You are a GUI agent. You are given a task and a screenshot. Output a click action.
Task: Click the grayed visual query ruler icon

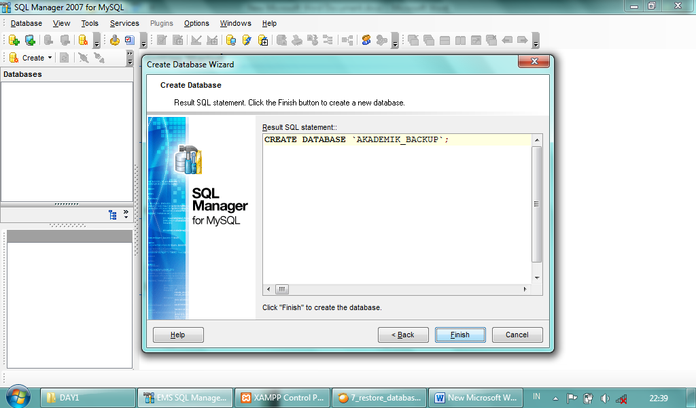[196, 40]
